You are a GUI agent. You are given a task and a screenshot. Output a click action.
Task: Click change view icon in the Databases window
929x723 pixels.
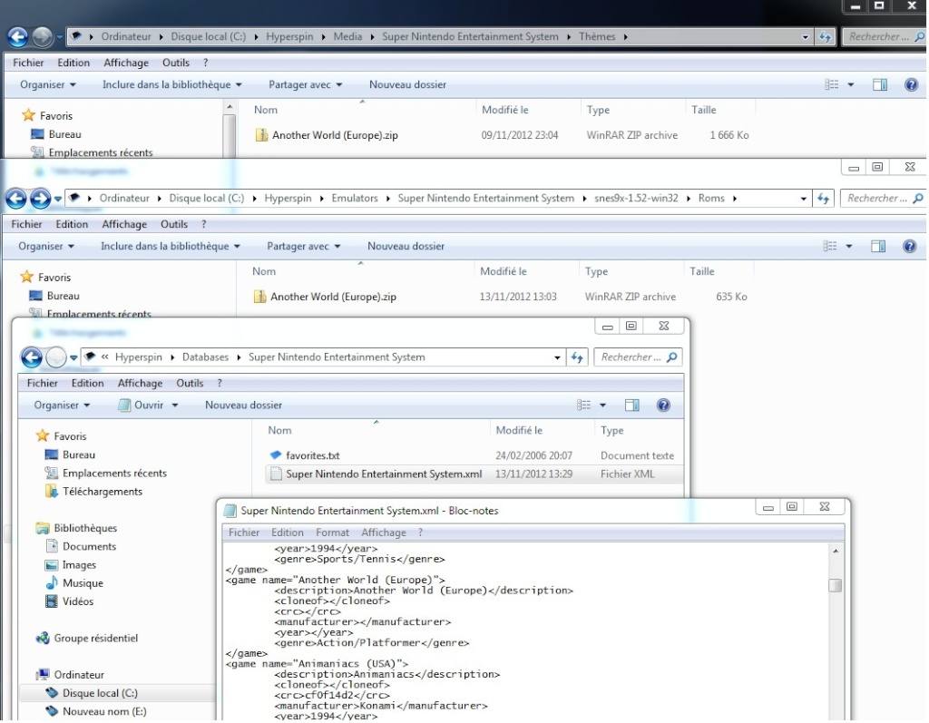(583, 405)
